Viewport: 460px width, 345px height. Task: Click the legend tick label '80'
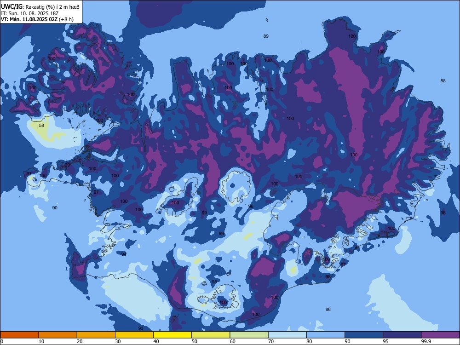(309, 341)
